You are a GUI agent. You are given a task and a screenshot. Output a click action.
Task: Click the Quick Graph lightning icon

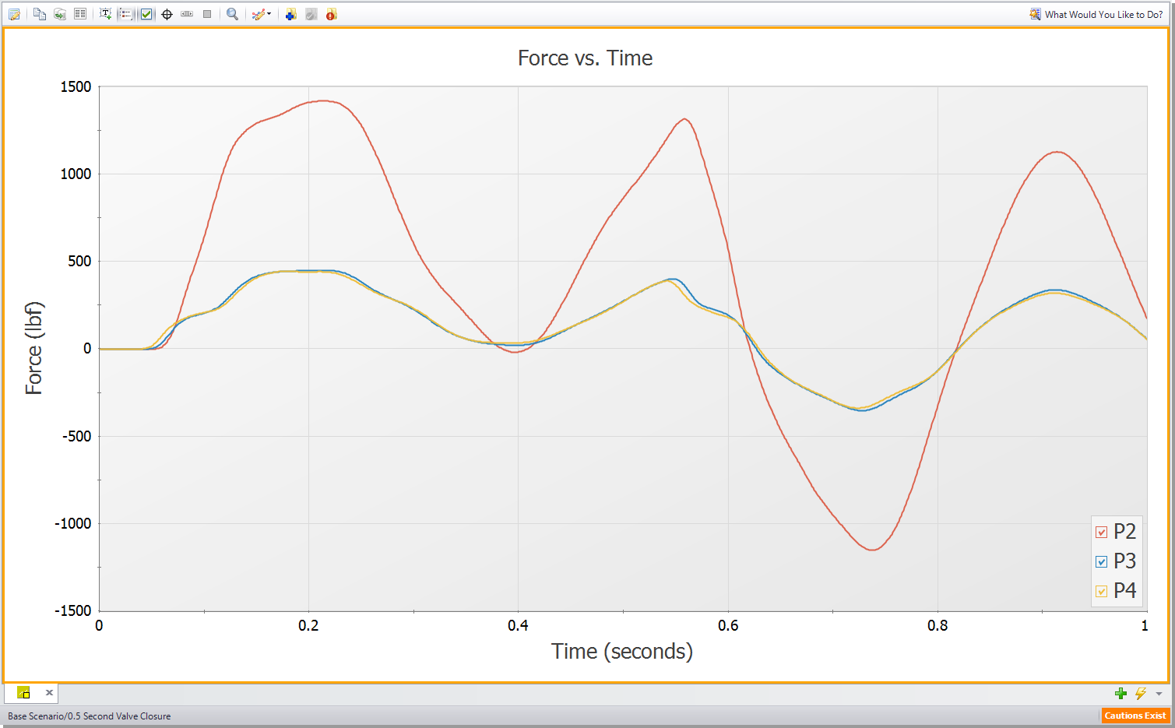[x=1141, y=693]
